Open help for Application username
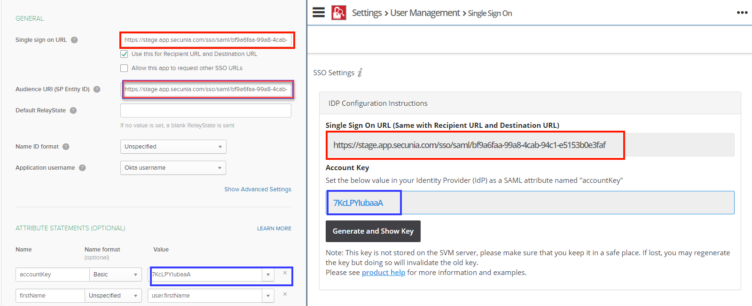This screenshot has width=752, height=306. (x=82, y=168)
